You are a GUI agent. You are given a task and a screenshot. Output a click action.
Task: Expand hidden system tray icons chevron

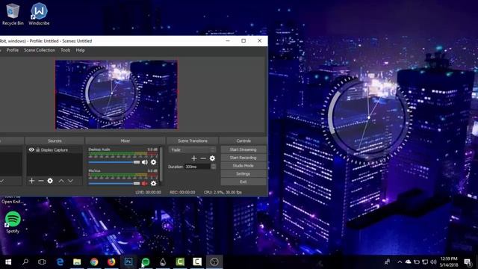[x=400, y=262]
